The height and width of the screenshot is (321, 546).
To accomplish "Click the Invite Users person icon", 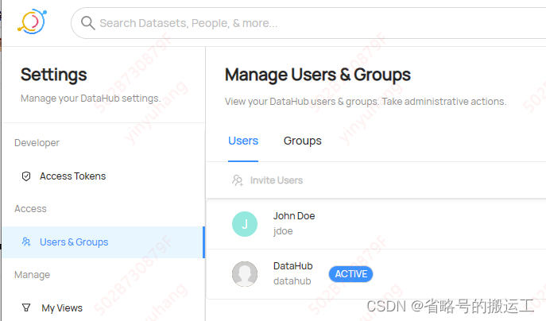I will coord(238,180).
